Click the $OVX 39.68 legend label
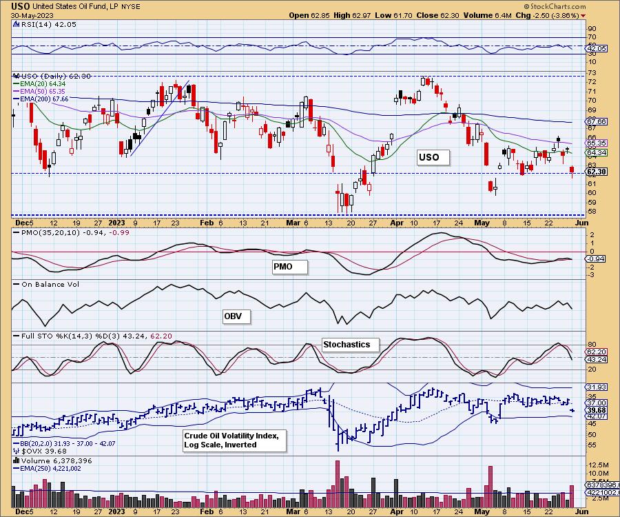 click(x=44, y=451)
